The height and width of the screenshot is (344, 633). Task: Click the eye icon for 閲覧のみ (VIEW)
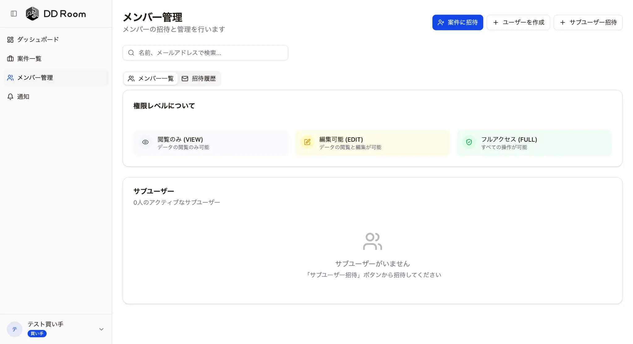point(145,142)
